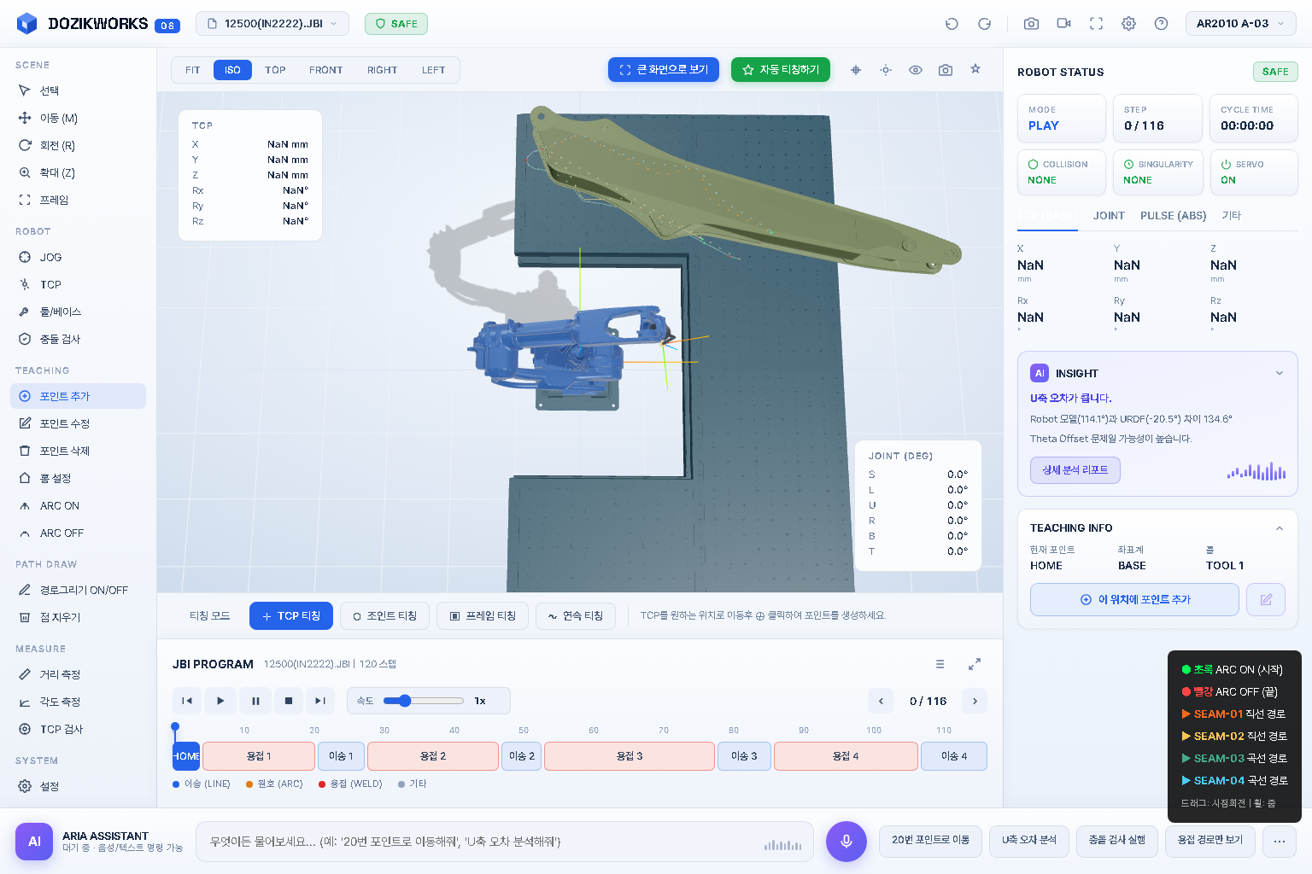The width and height of the screenshot is (1312, 874).
Task: Open help question mark icon
Action: [x=1161, y=24]
